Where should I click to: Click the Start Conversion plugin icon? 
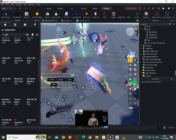6,15
